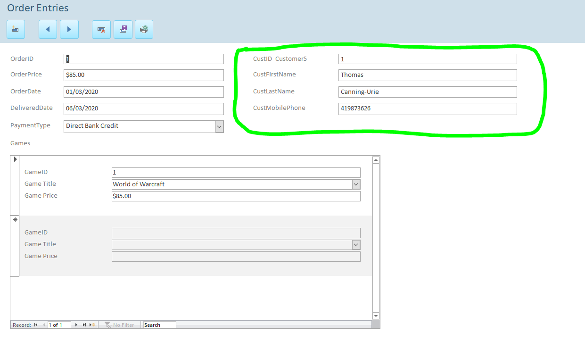Go to the previous order record
585x350 pixels.
click(48, 29)
